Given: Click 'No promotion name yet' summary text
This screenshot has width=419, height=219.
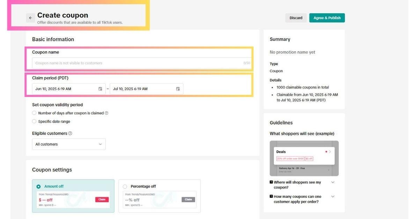Looking at the screenshot, I should point(292,52).
